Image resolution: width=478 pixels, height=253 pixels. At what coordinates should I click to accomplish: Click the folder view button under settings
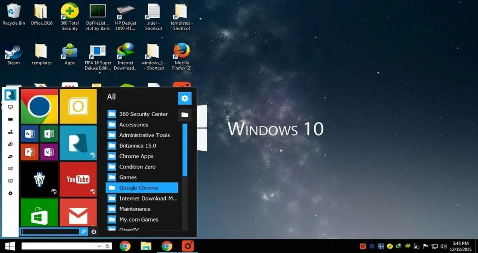tap(185, 115)
